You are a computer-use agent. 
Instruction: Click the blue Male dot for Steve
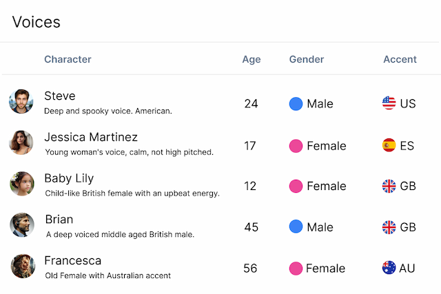296,104
